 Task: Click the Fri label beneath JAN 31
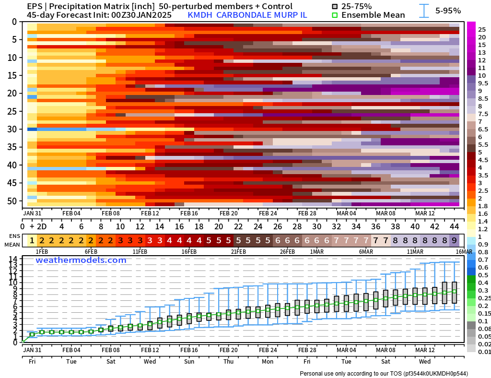(x=32, y=361)
